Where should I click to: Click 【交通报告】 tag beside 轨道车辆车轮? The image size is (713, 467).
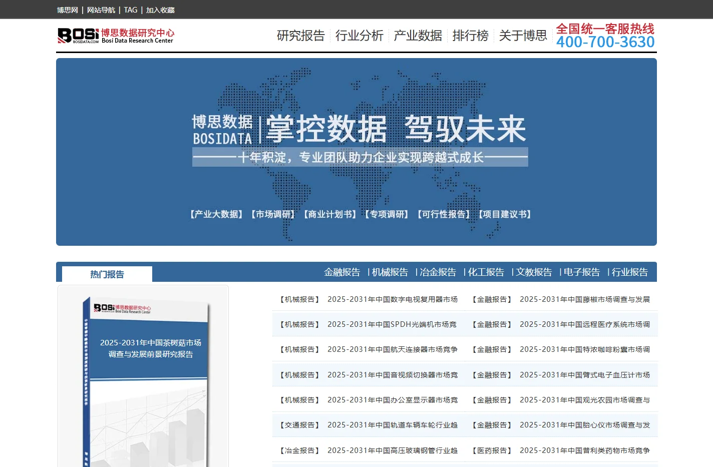tap(300, 425)
